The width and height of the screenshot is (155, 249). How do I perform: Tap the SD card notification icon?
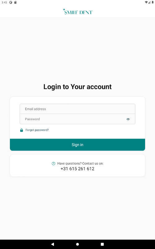(15, 2)
